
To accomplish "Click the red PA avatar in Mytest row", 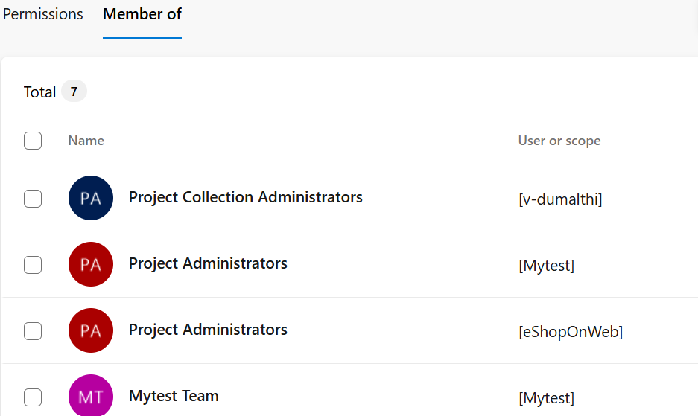I will (x=91, y=264).
